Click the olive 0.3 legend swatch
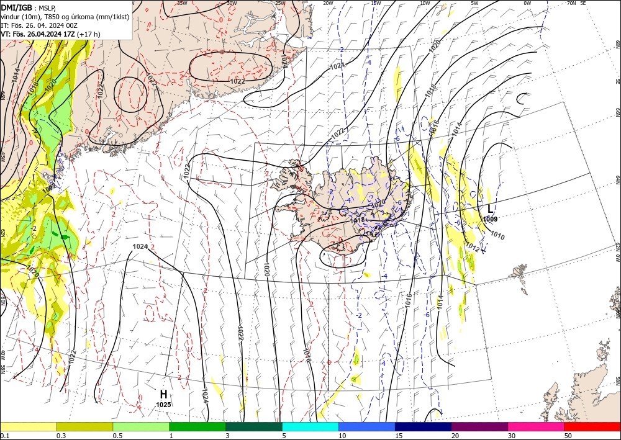 pyautogui.click(x=84, y=426)
